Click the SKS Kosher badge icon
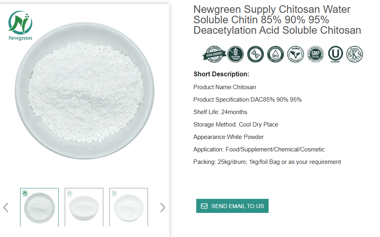Image resolution: width=380 pixels, height=237 pixels. point(355,54)
